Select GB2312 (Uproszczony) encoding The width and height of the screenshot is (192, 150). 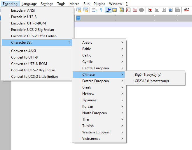(x=155, y=81)
